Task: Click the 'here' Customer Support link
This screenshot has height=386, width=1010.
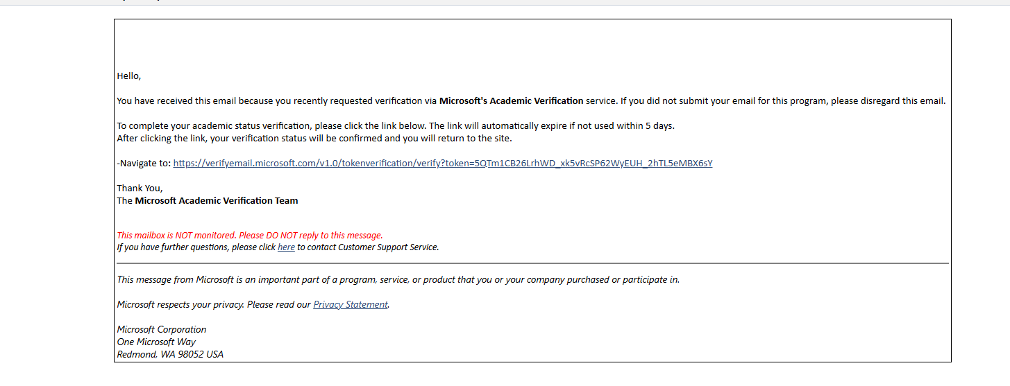Action: pos(286,247)
